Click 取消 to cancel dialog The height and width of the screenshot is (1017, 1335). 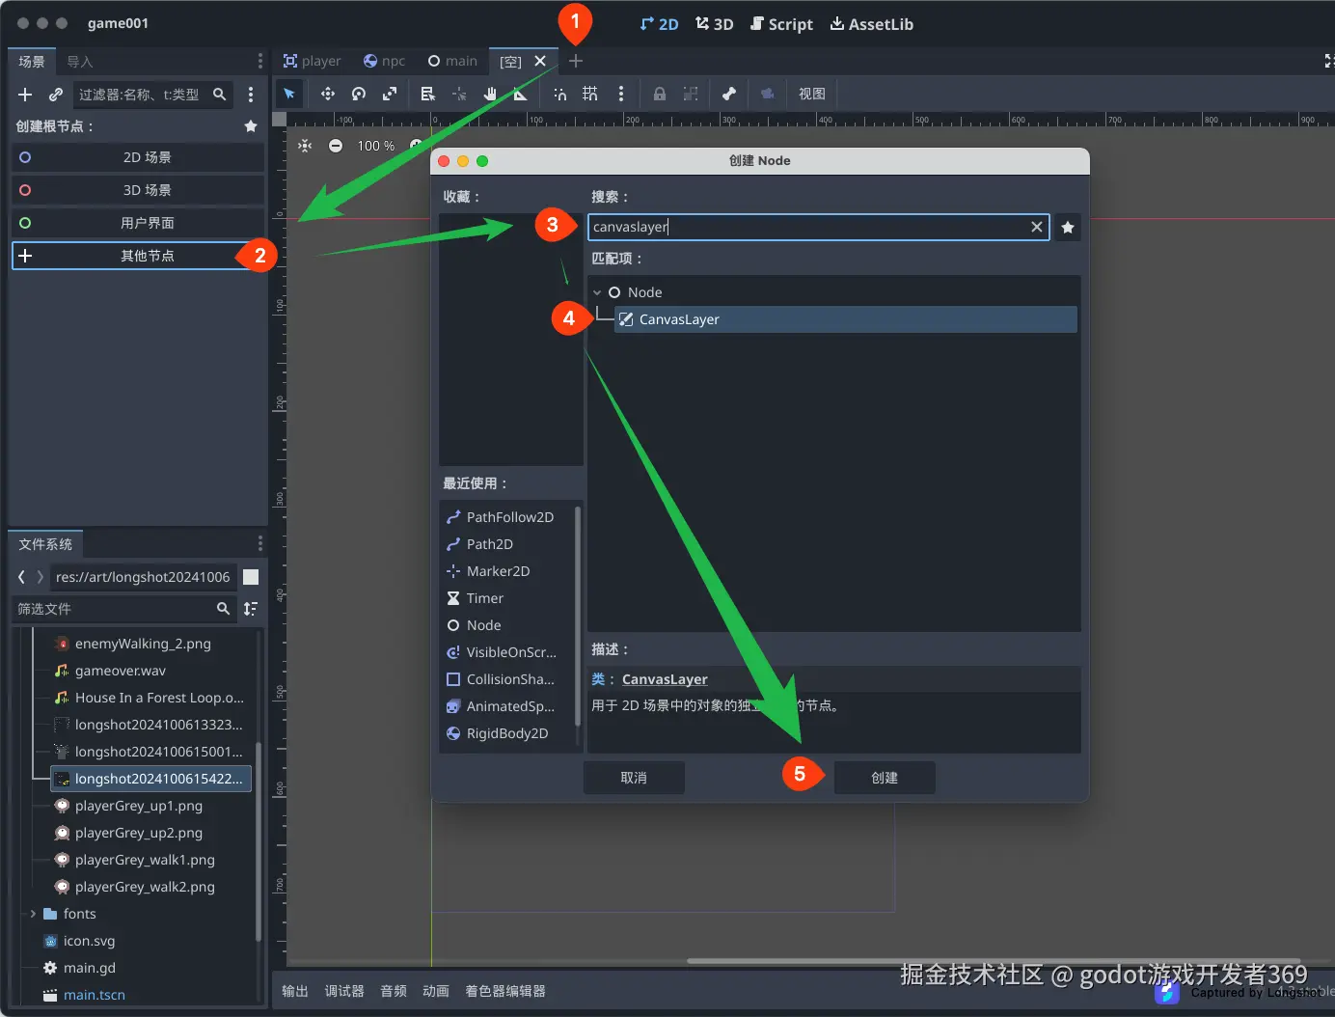tap(634, 778)
